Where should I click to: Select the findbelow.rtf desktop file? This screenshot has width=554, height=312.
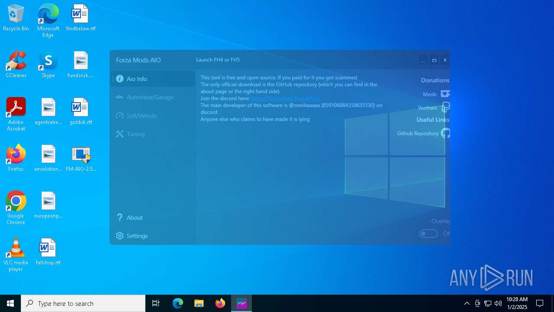click(x=81, y=18)
